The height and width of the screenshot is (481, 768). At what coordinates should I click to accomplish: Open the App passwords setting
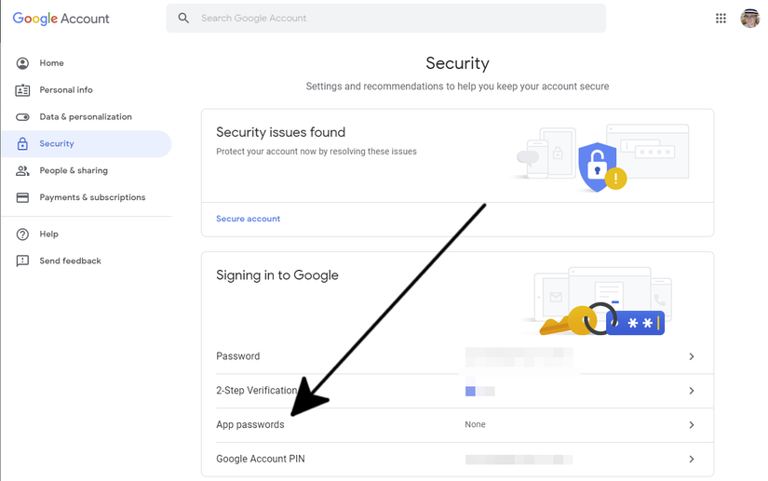(250, 425)
